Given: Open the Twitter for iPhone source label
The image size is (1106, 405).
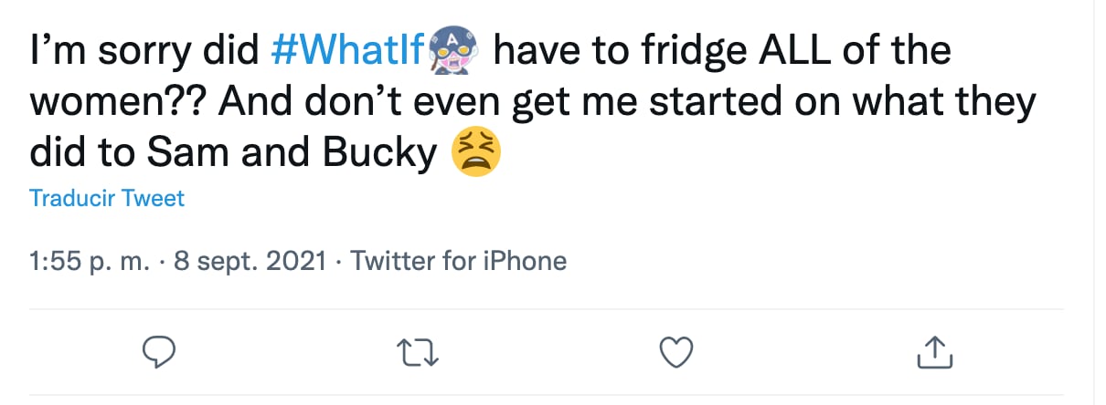Looking at the screenshot, I should click(x=459, y=262).
